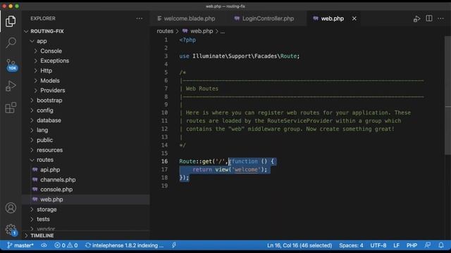The width and height of the screenshot is (451, 253).
Task: Click the feedback icon in status bar
Action: tap(428, 245)
